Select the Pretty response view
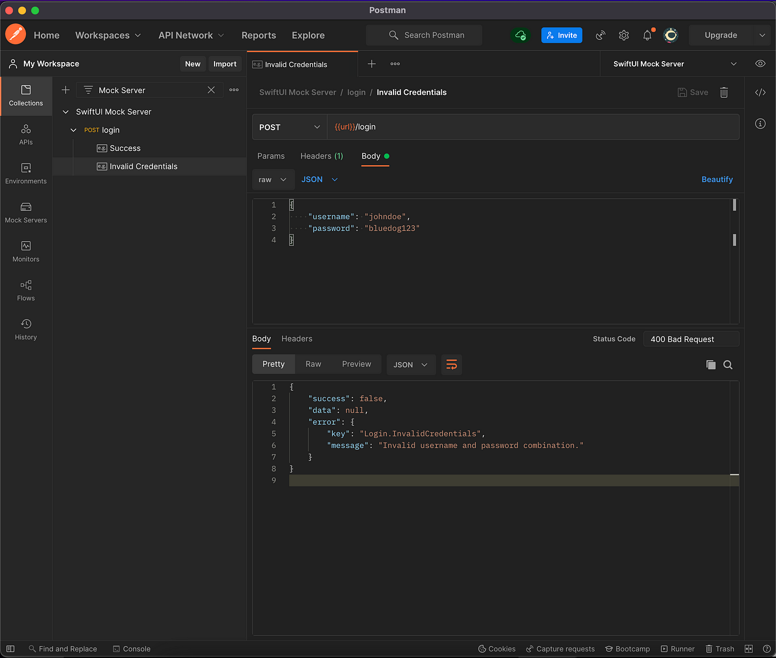This screenshot has width=776, height=658. (x=274, y=364)
